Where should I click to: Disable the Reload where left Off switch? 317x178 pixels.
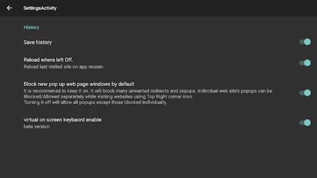[x=305, y=63]
